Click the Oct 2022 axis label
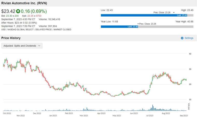The height and width of the screenshot is (119, 197). pyautogui.click(x=7, y=113)
